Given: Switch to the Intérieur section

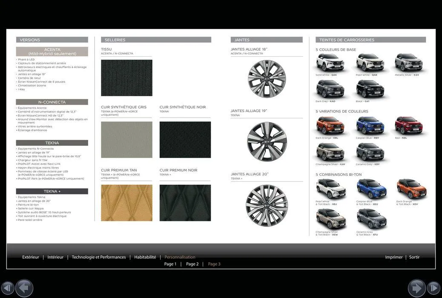Looking at the screenshot, I should pos(55,257).
